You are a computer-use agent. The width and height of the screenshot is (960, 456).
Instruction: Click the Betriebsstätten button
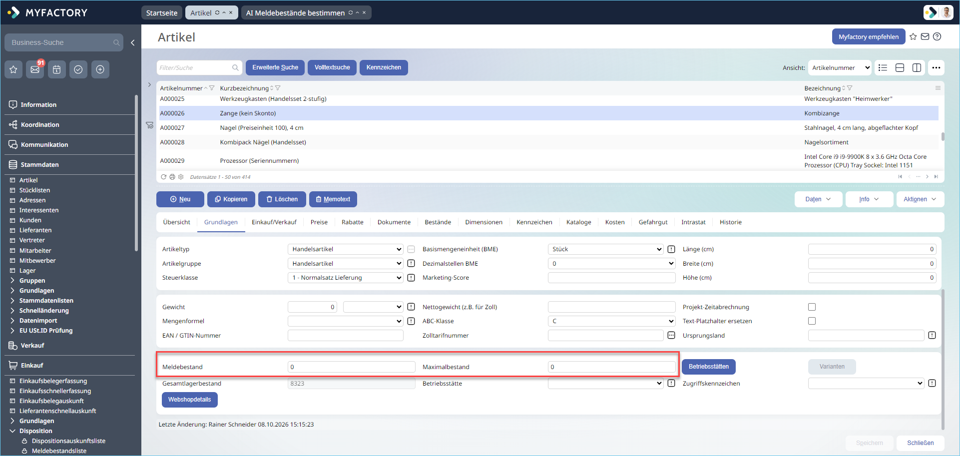(x=708, y=367)
